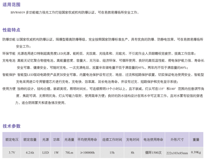Click the 外形尺寸 column header
The width and height of the screenshot is (205, 160).
(x=177, y=139)
